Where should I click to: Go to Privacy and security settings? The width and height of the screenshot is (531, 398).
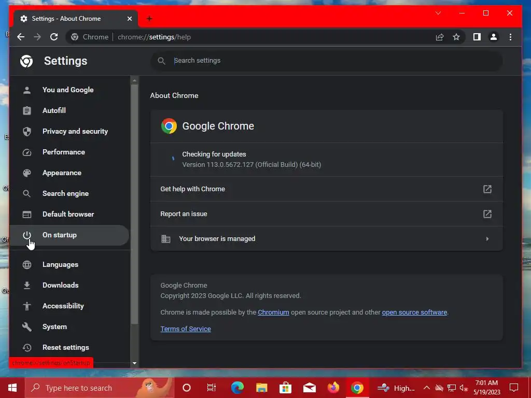[75, 131]
